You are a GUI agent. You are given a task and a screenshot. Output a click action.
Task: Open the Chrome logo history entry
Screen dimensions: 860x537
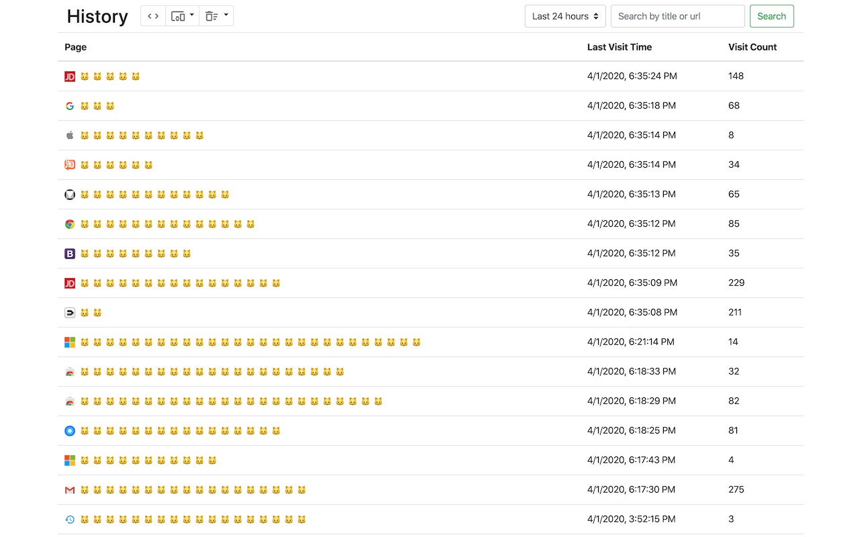click(70, 224)
